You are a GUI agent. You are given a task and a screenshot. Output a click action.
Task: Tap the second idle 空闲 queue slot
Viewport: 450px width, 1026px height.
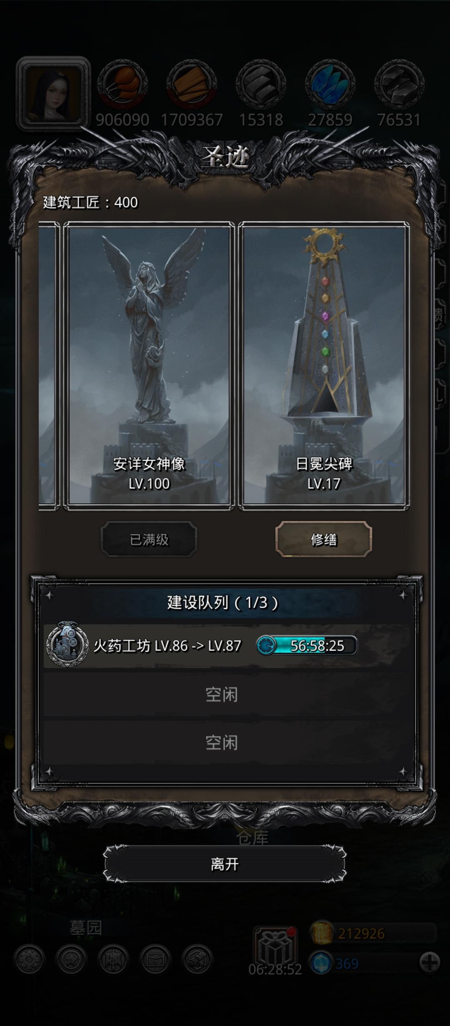[x=222, y=742]
